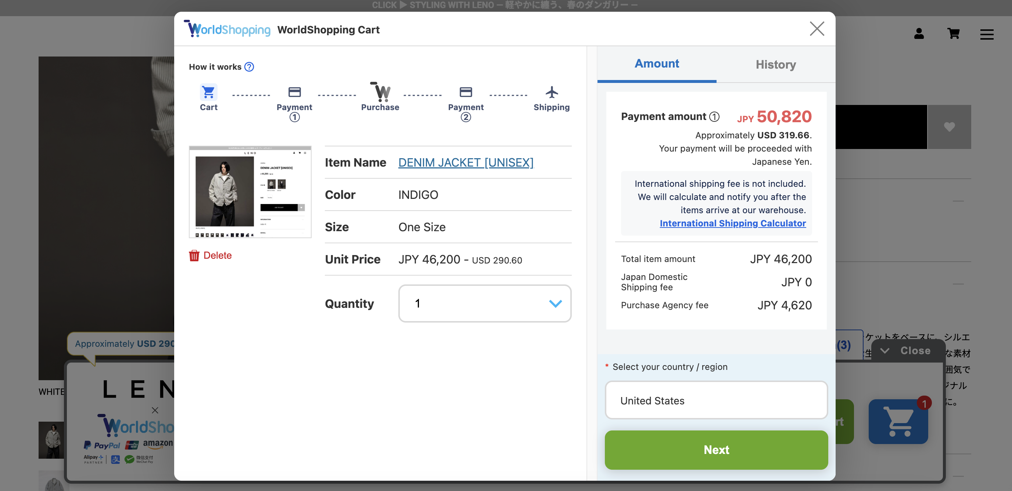Click the Alipay partner logo in the banner
This screenshot has height=491, width=1012.
coord(93,459)
